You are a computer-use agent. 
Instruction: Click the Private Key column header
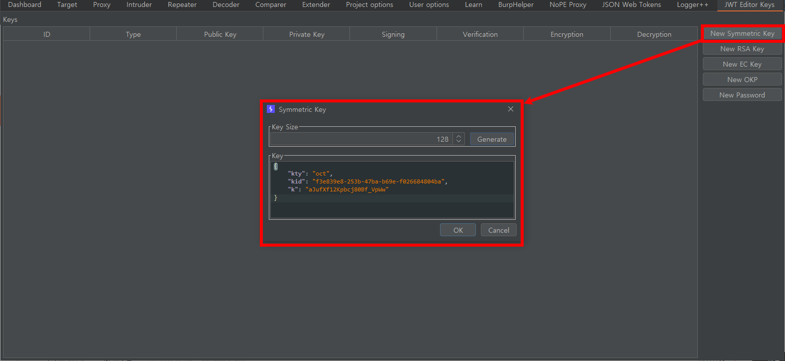(x=307, y=34)
